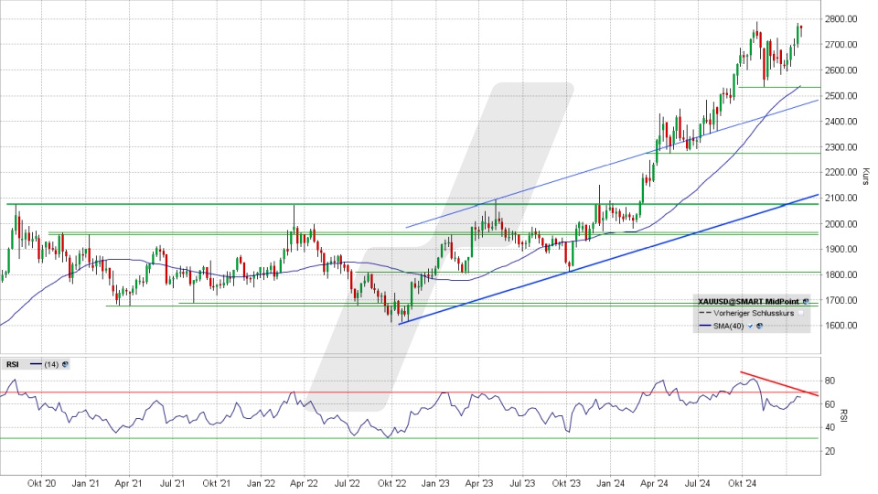Click the (14) RSI period label

click(x=51, y=365)
